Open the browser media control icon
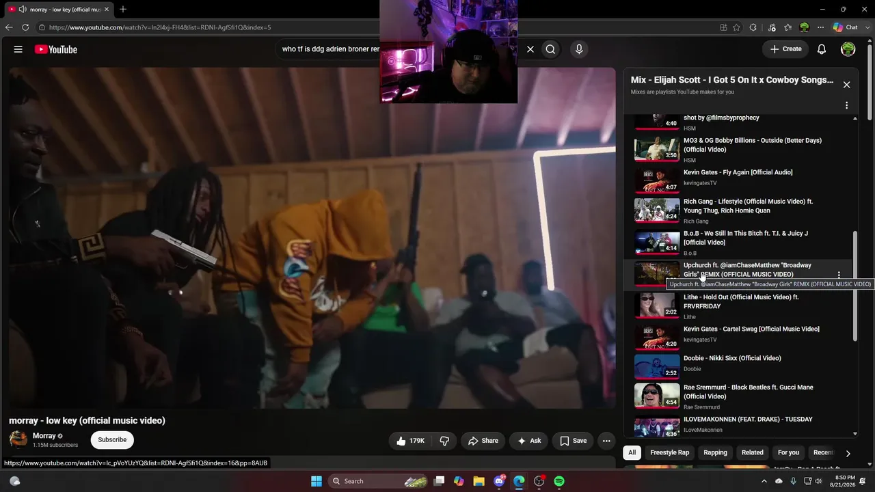The height and width of the screenshot is (492, 875). click(x=772, y=27)
